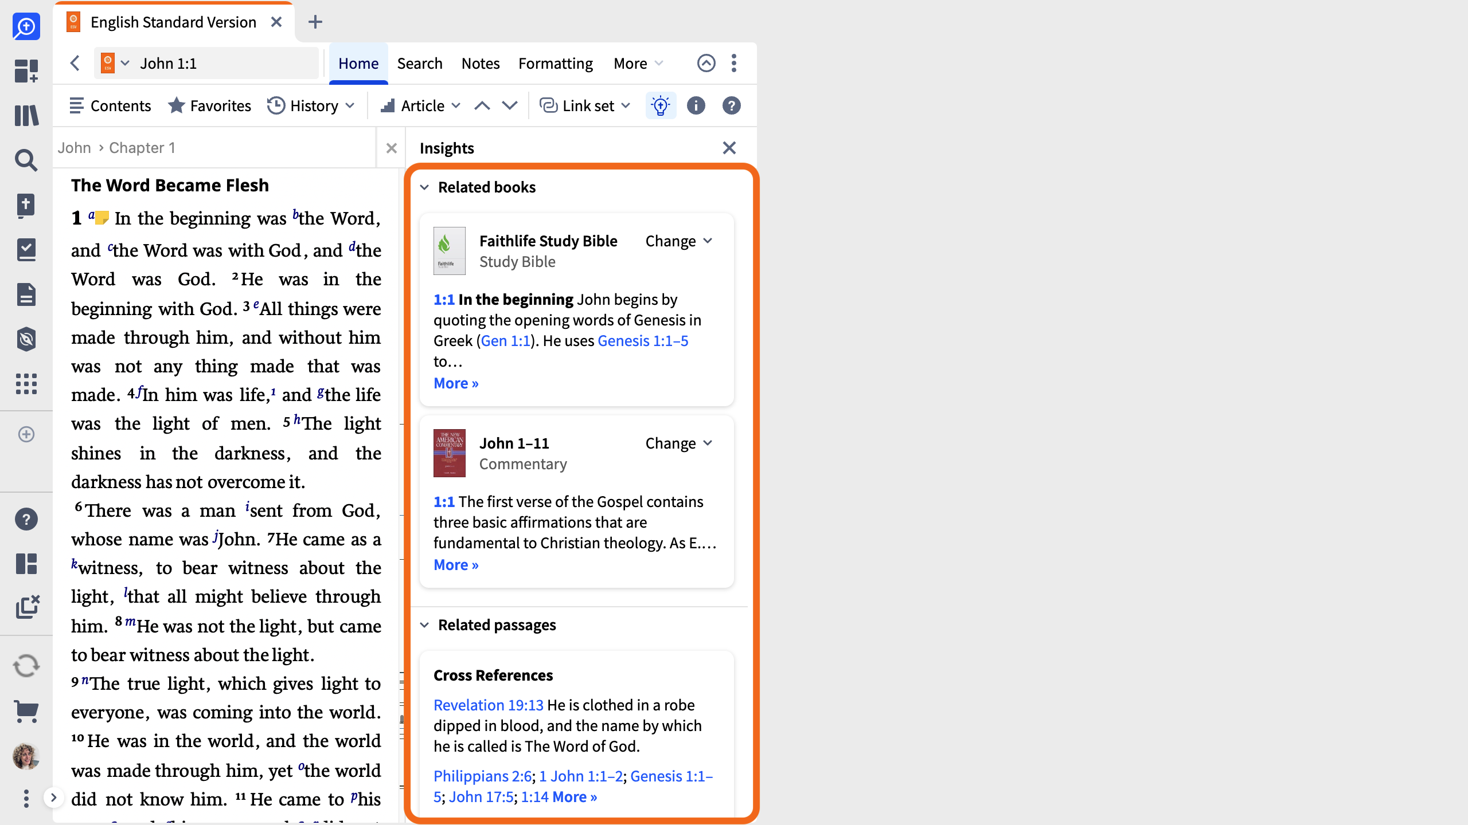This screenshot has height=825, width=1468.
Task: Open the Documents page icon
Action: tap(26, 294)
